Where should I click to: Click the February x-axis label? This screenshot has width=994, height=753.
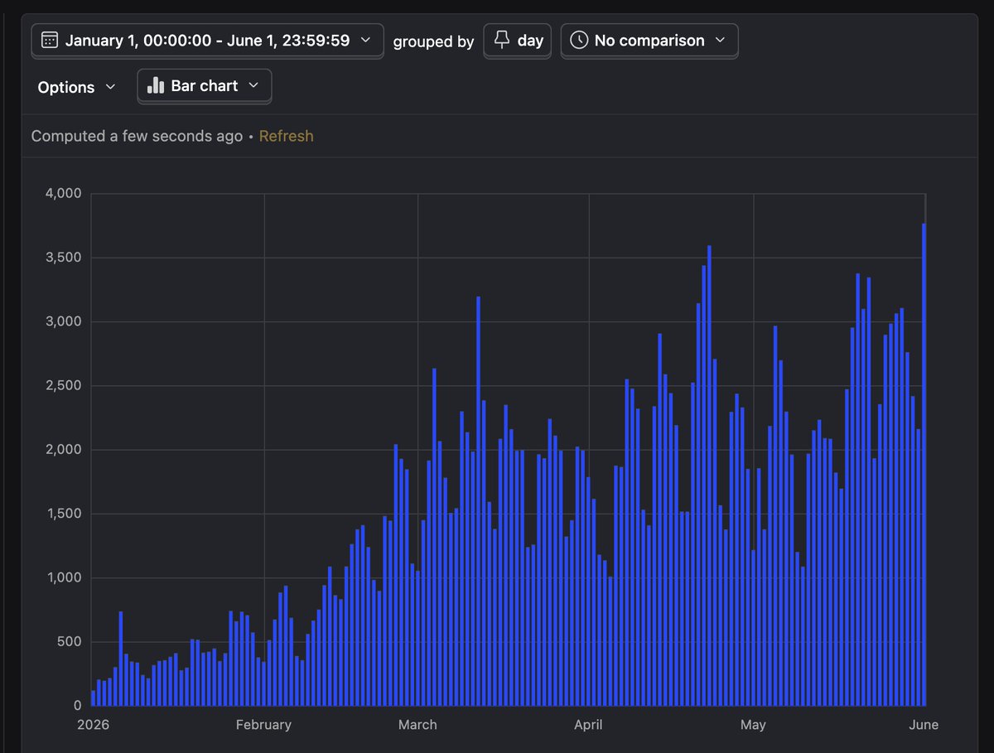(263, 725)
